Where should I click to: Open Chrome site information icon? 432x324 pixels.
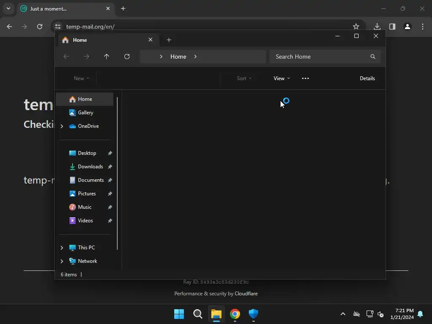[57, 27]
